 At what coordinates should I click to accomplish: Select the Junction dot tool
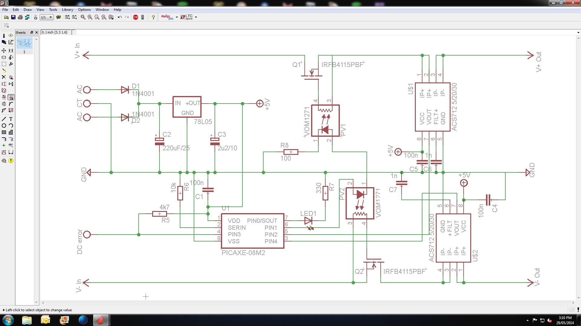pyautogui.click(x=4, y=145)
